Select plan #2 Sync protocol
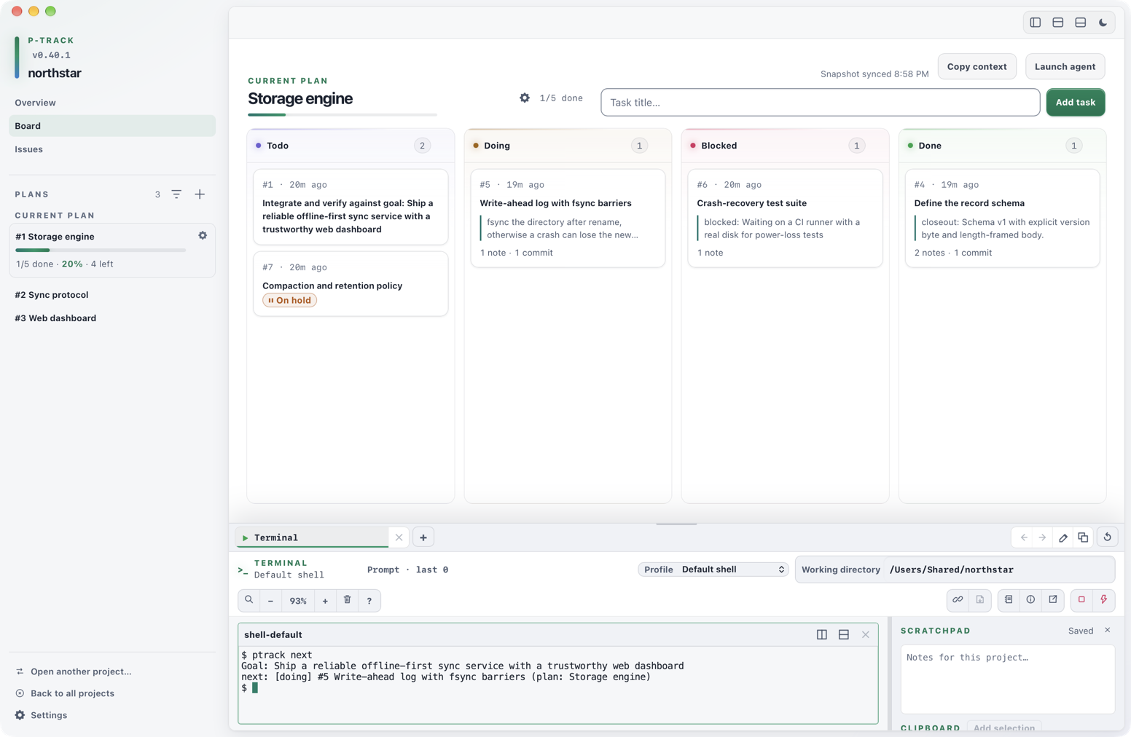The width and height of the screenshot is (1131, 737). tap(112, 295)
